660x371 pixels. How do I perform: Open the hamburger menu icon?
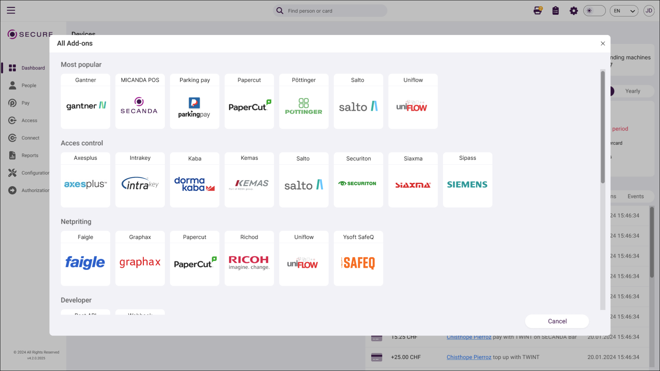point(11,10)
